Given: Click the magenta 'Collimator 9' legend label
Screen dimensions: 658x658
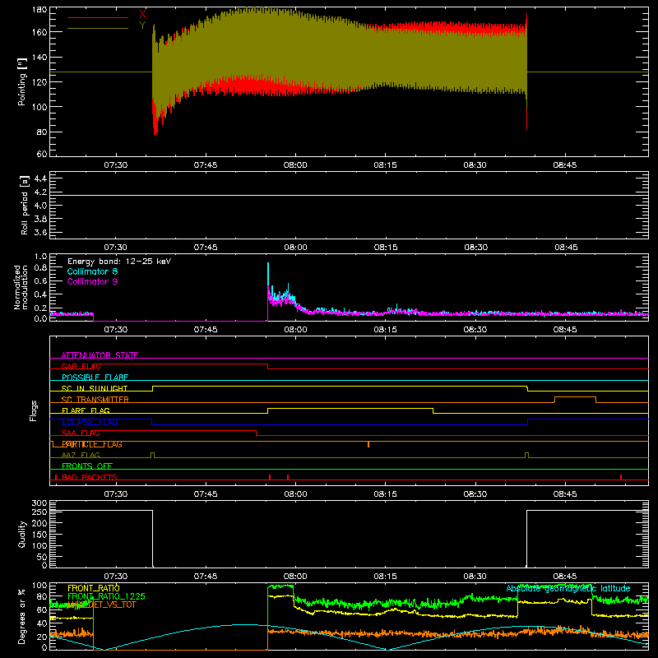Looking at the screenshot, I should coord(92,281).
